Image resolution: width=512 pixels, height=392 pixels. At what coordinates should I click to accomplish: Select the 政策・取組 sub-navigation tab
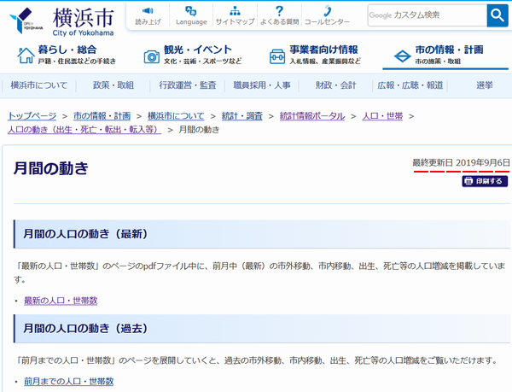pyautogui.click(x=113, y=85)
